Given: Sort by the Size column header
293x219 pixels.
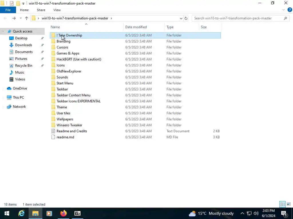Looking at the screenshot, I should click(x=204, y=27).
